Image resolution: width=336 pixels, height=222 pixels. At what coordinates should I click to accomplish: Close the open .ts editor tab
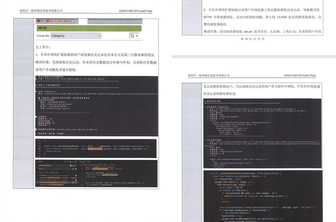coord(89,162)
